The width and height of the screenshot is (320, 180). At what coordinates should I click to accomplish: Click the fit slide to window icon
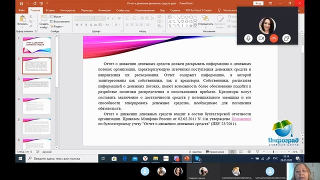pos(302,152)
